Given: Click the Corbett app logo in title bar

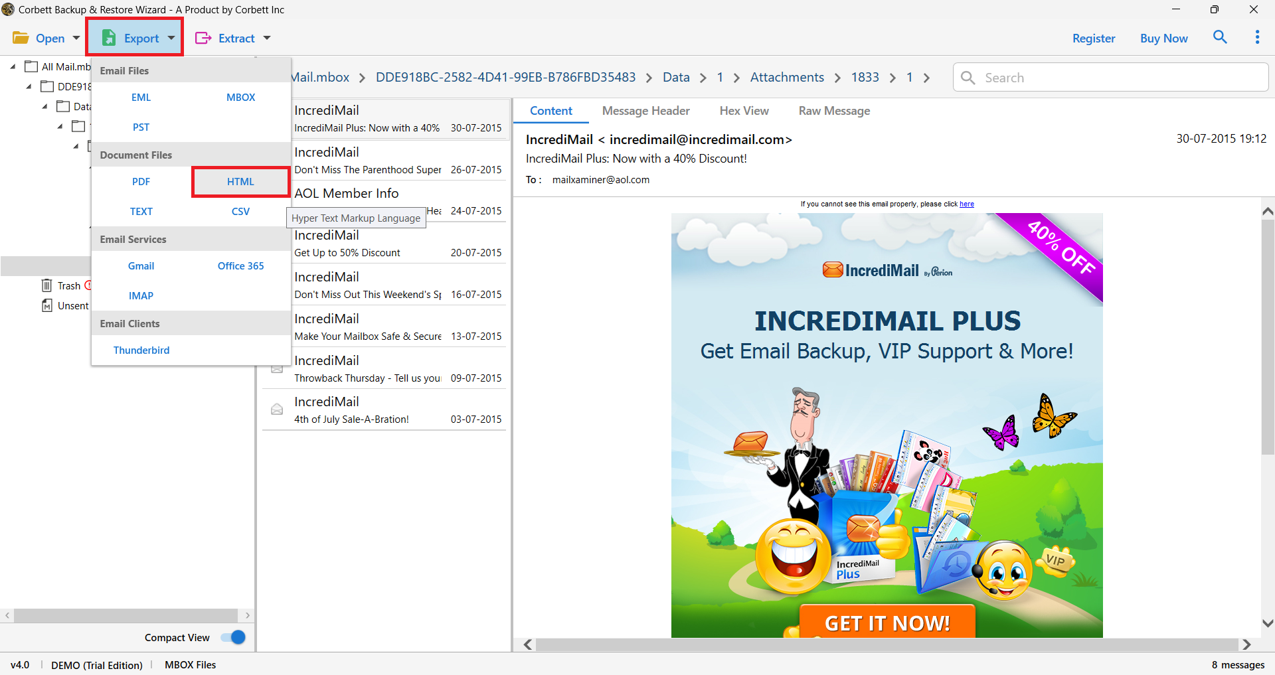Looking at the screenshot, I should (x=8, y=9).
